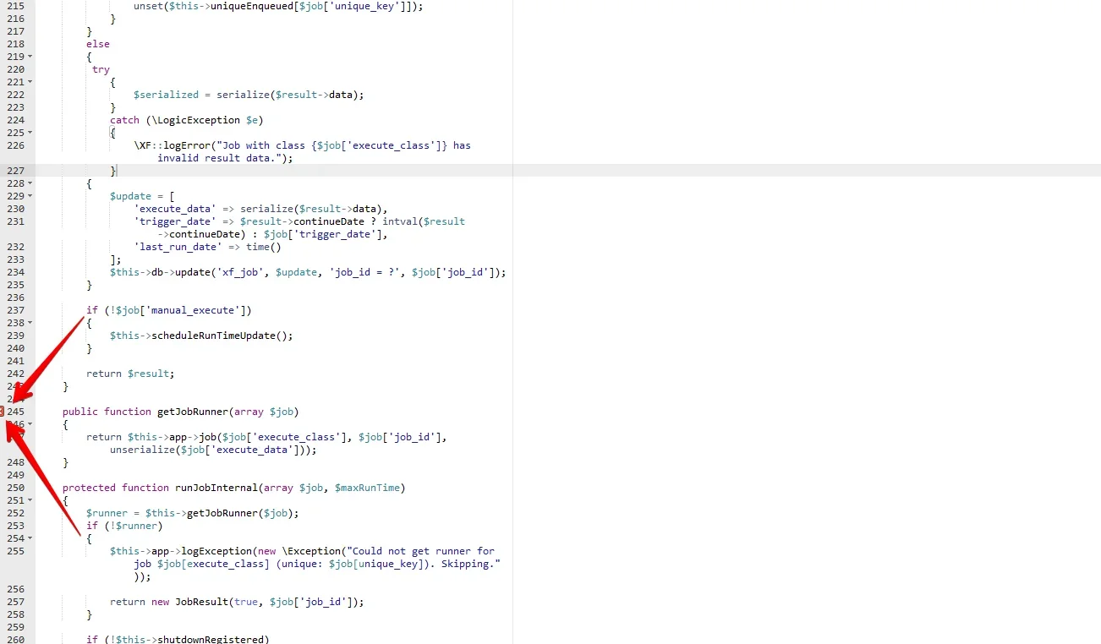
Task: Click 'time()' call on line 232
Action: (264, 247)
